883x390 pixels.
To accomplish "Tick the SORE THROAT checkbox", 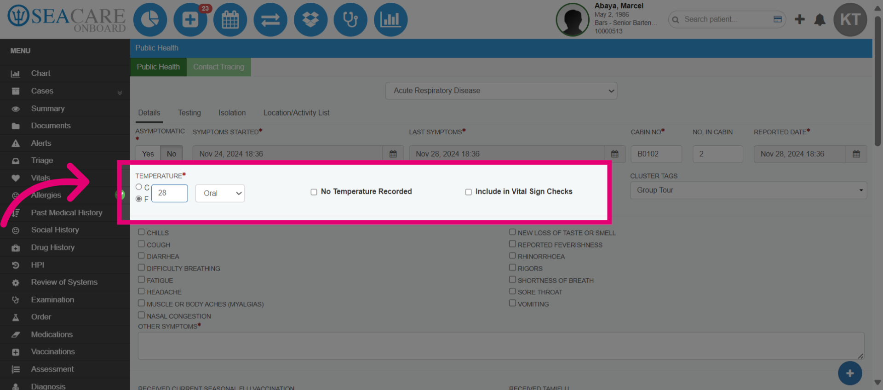I will (512, 292).
